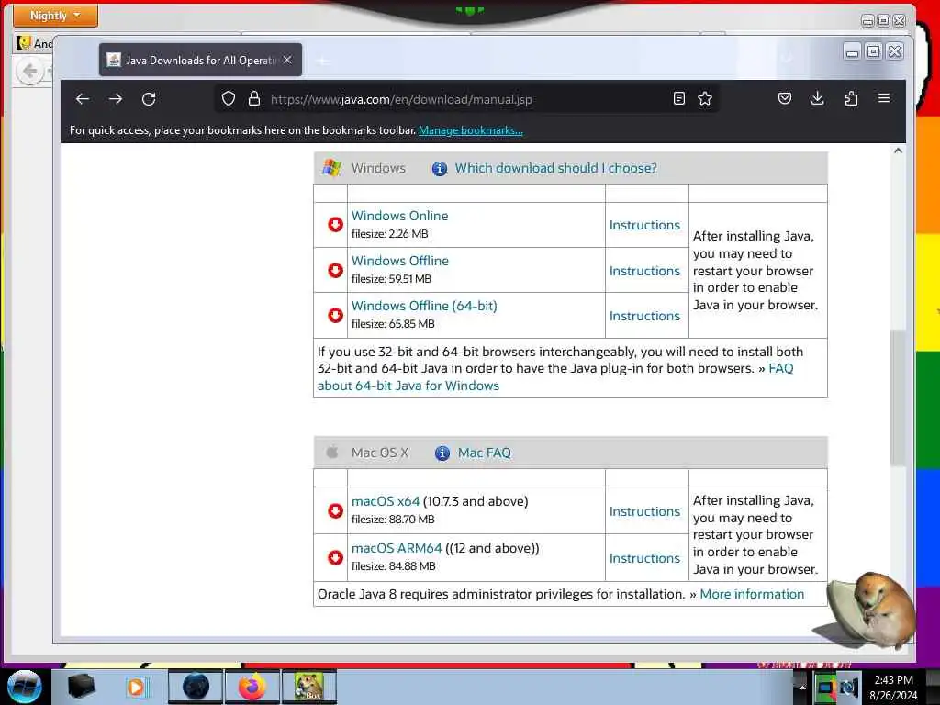Download Windows Offline (64-bit) installer
The image size is (940, 705).
click(x=424, y=306)
